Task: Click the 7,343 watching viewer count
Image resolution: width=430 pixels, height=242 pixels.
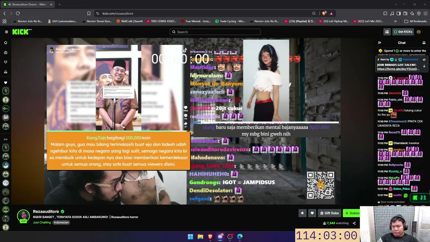Action: coord(336,223)
